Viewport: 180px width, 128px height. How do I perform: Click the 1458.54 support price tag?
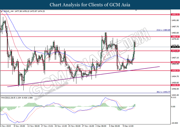pyautogui.click(x=175, y=70)
